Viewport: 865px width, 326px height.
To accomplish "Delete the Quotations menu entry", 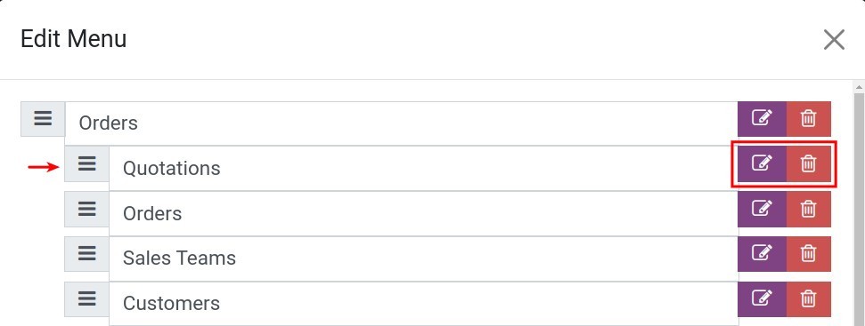I will pos(808,163).
